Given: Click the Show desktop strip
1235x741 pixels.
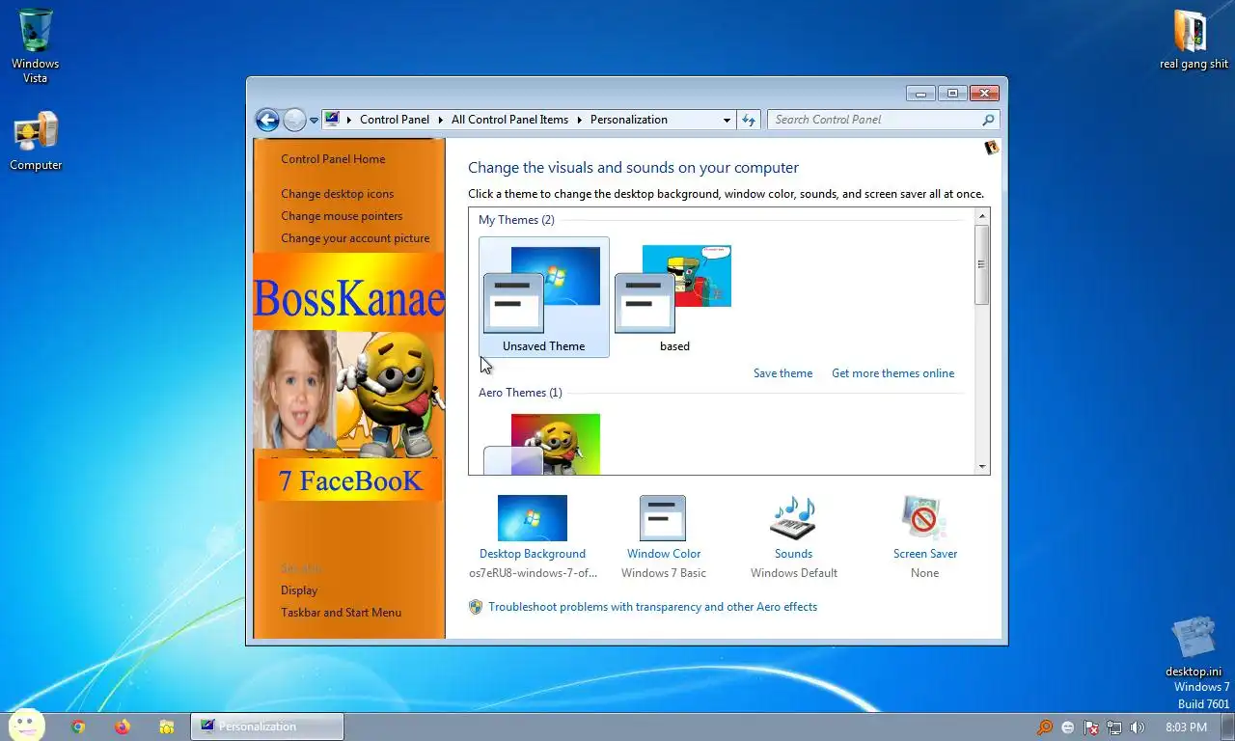Looking at the screenshot, I should (x=1227, y=727).
